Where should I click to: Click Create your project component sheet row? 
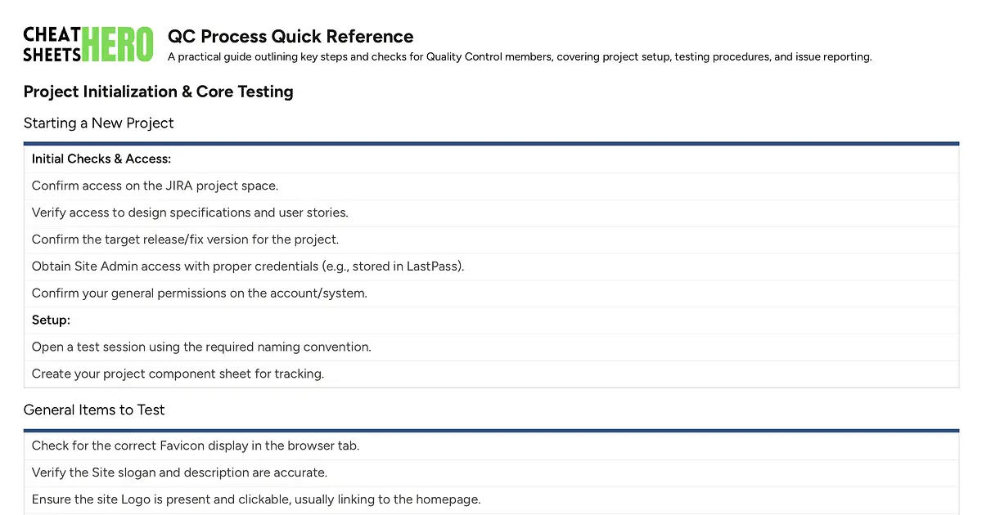(x=491, y=374)
